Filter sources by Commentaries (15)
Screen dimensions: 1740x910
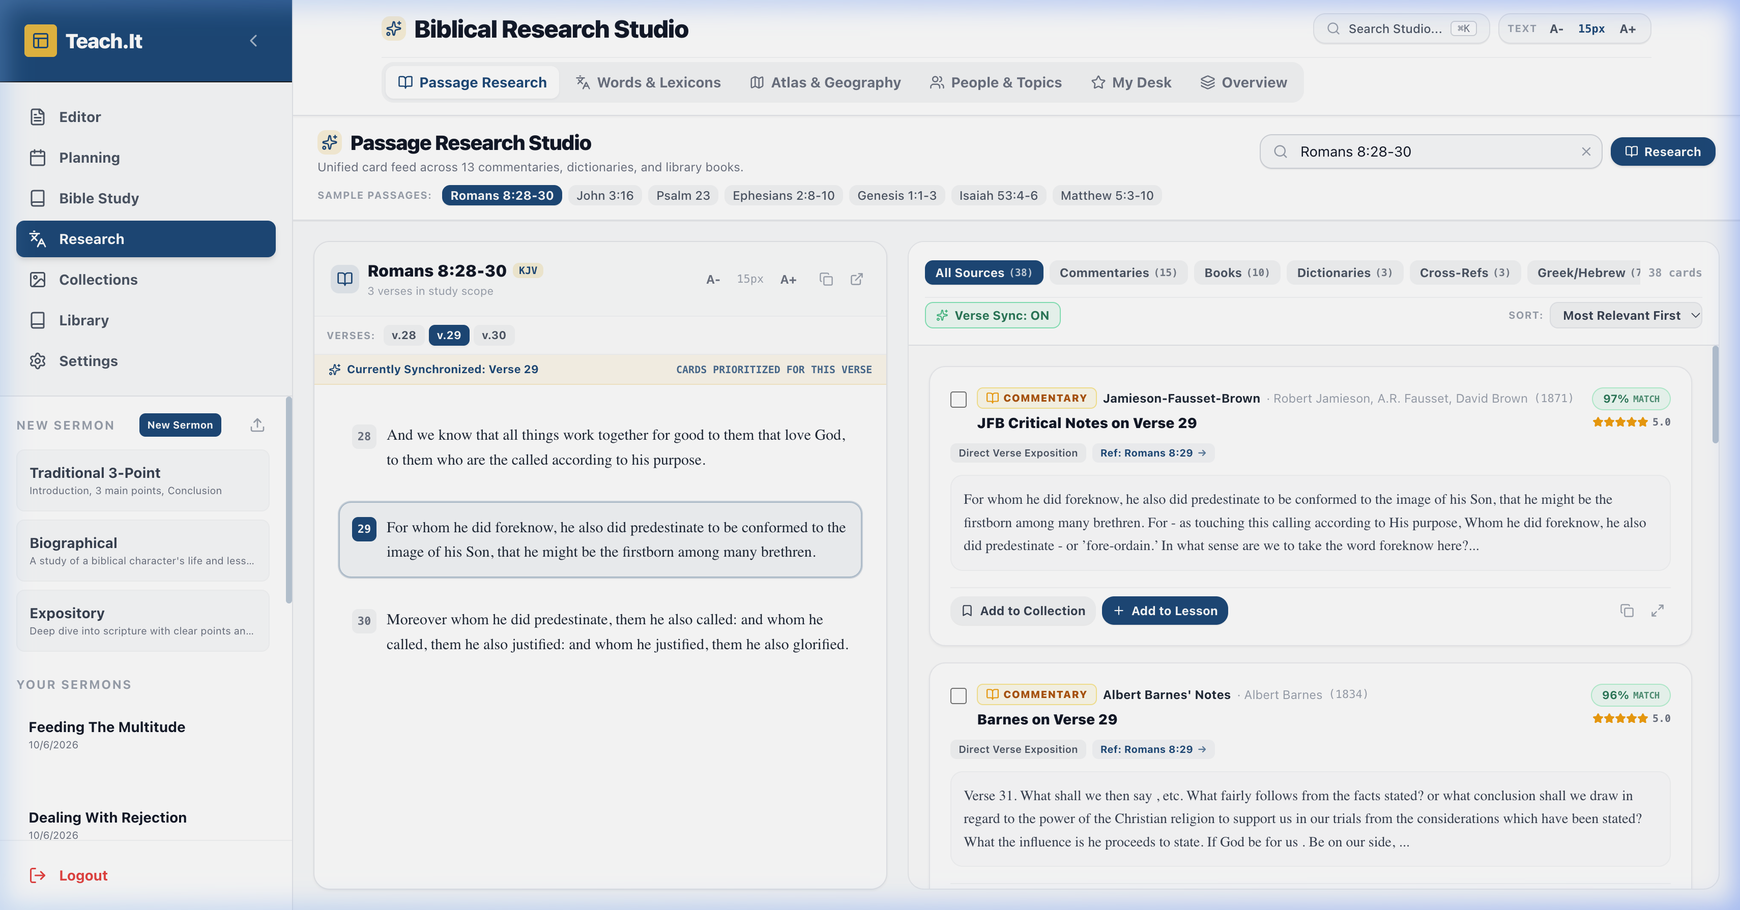click(1118, 272)
